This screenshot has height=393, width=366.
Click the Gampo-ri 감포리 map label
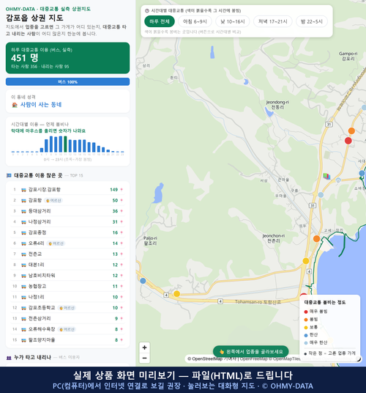348,56
